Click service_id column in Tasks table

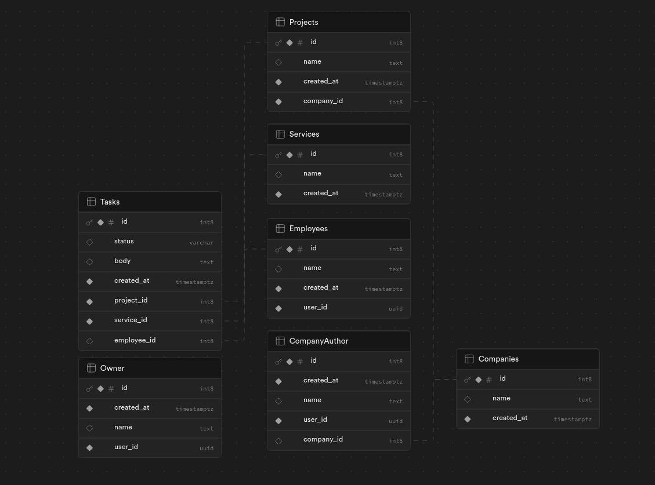pyautogui.click(x=150, y=320)
